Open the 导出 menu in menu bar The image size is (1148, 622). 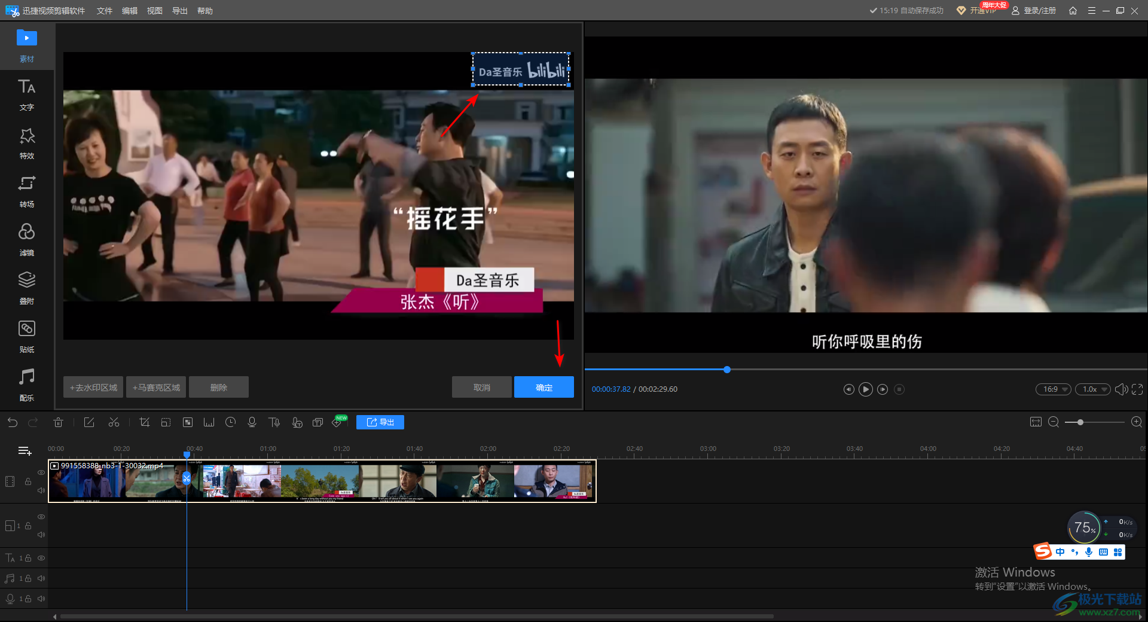click(180, 11)
